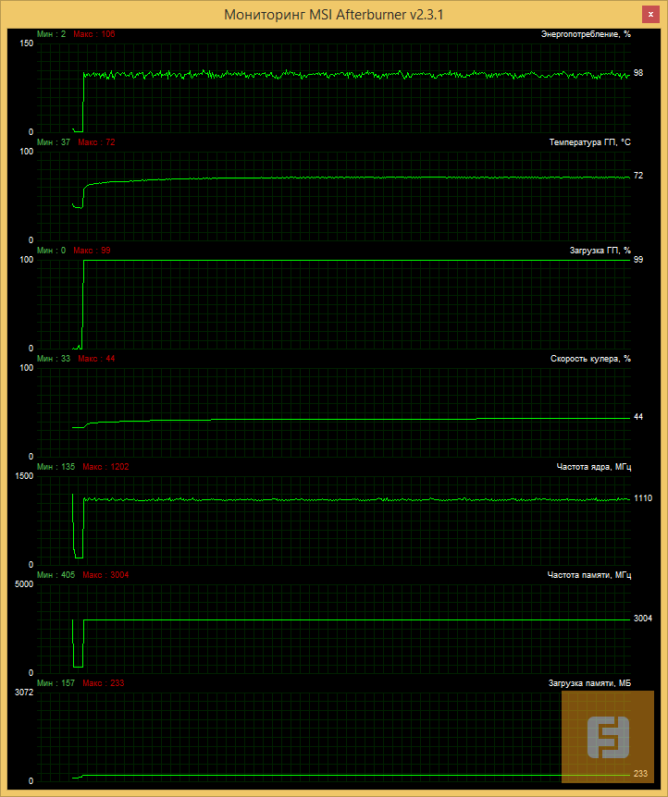Viewport: 668px width, 797px height.
Task: Select the 'Загрузка памяти, МБ' graph label
Action: (x=589, y=683)
